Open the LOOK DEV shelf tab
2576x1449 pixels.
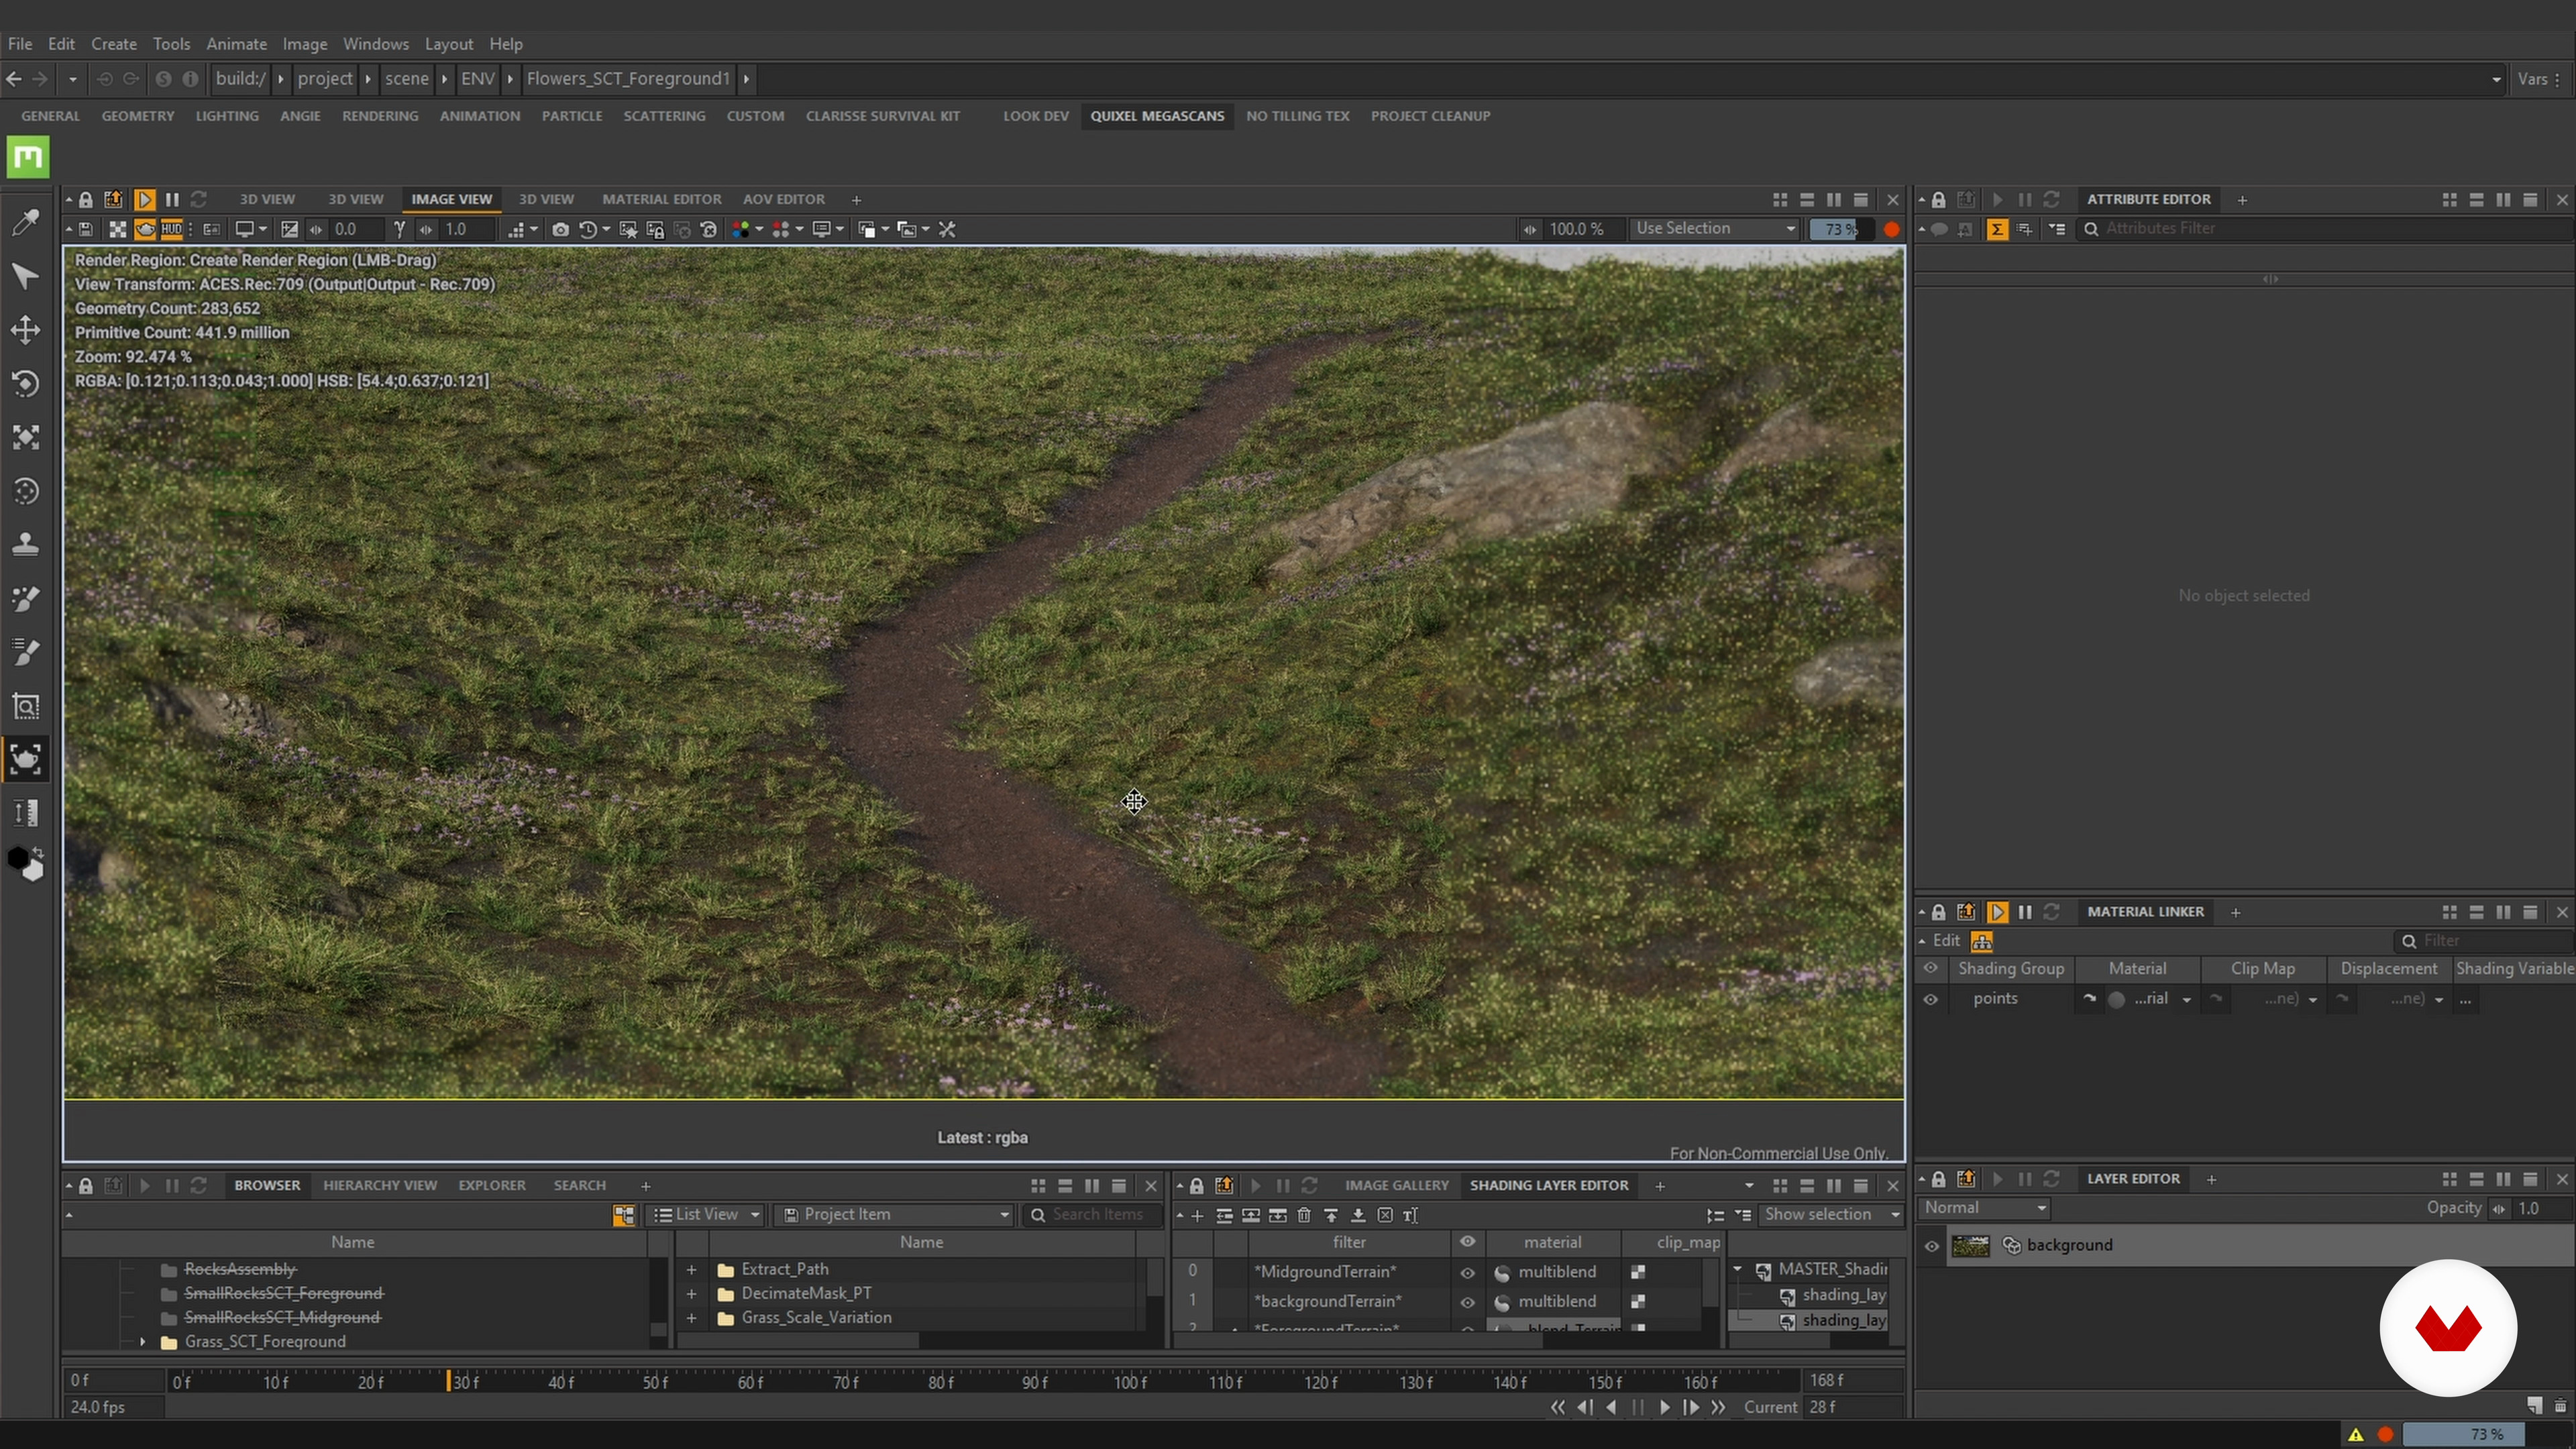coord(1035,116)
